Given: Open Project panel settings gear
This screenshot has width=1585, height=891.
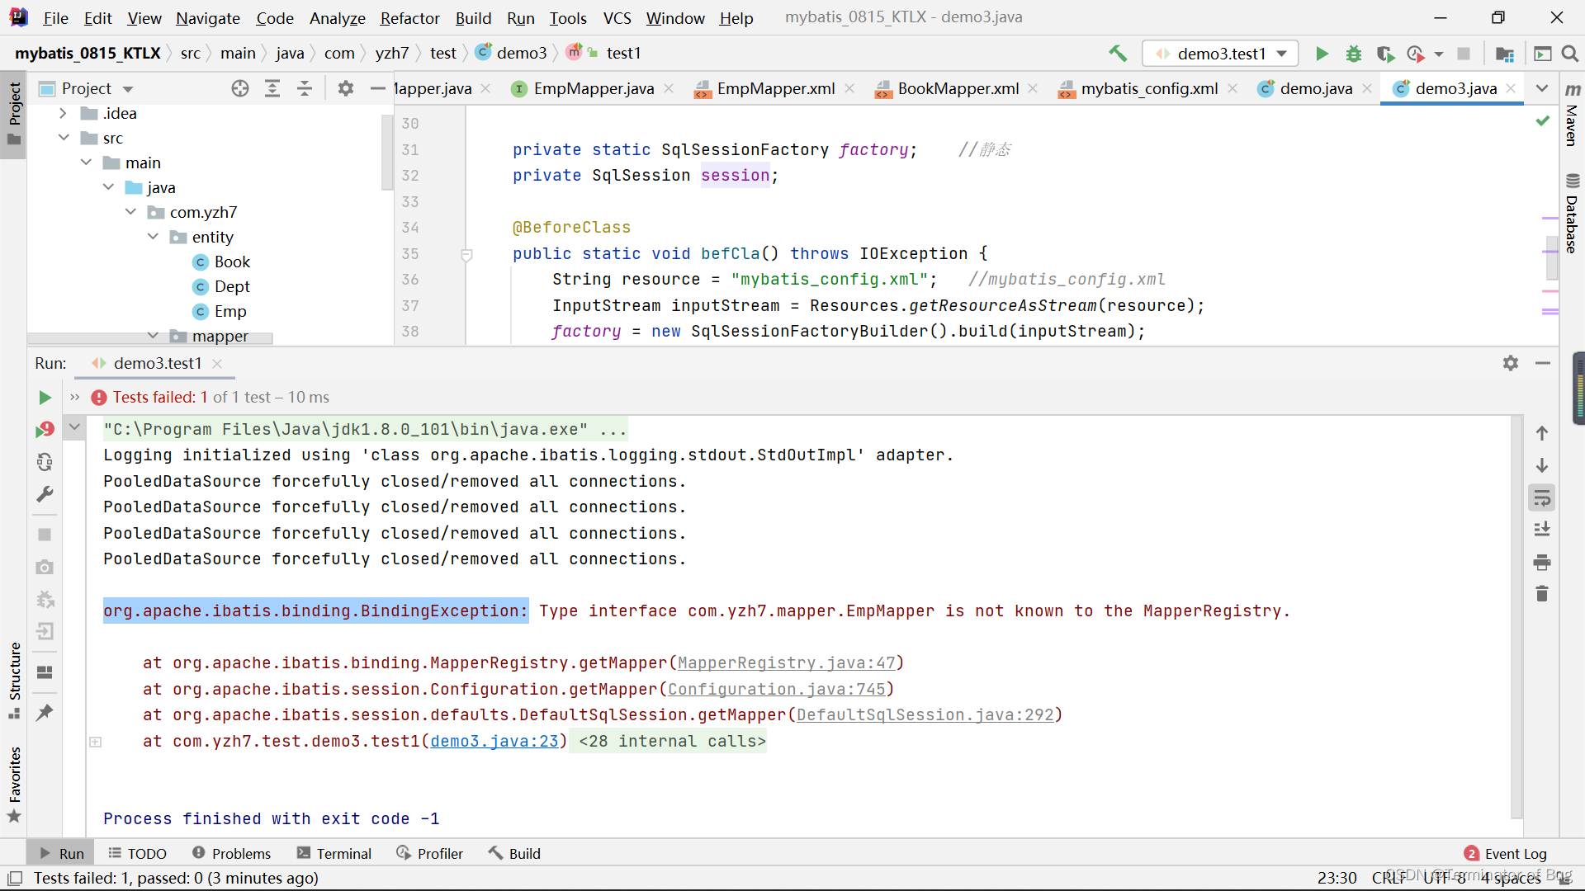Looking at the screenshot, I should pyautogui.click(x=346, y=88).
